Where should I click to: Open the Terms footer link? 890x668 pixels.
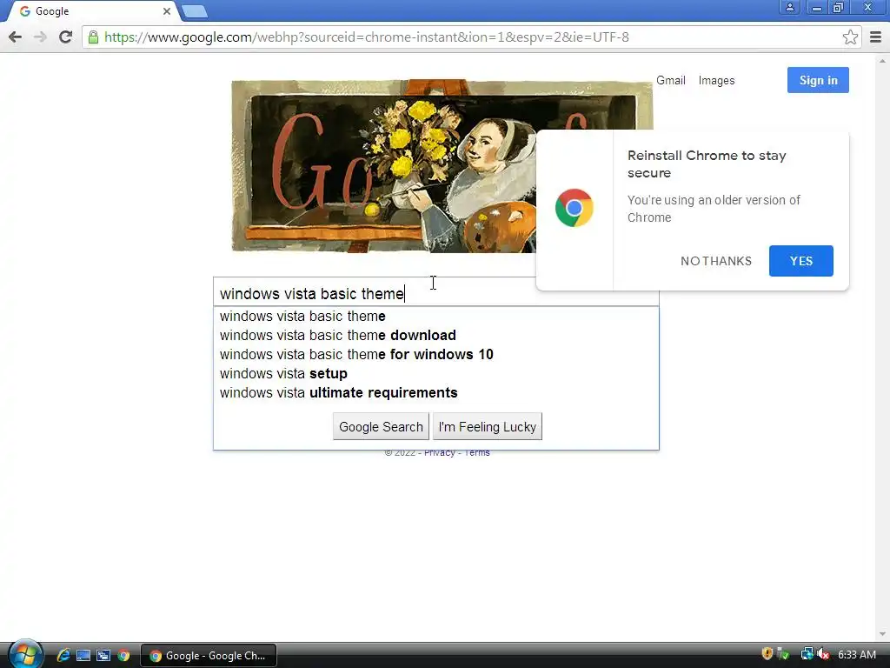[477, 452]
